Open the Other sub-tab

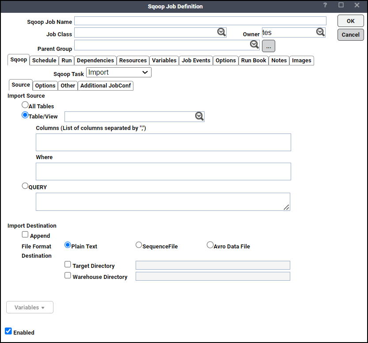click(68, 85)
